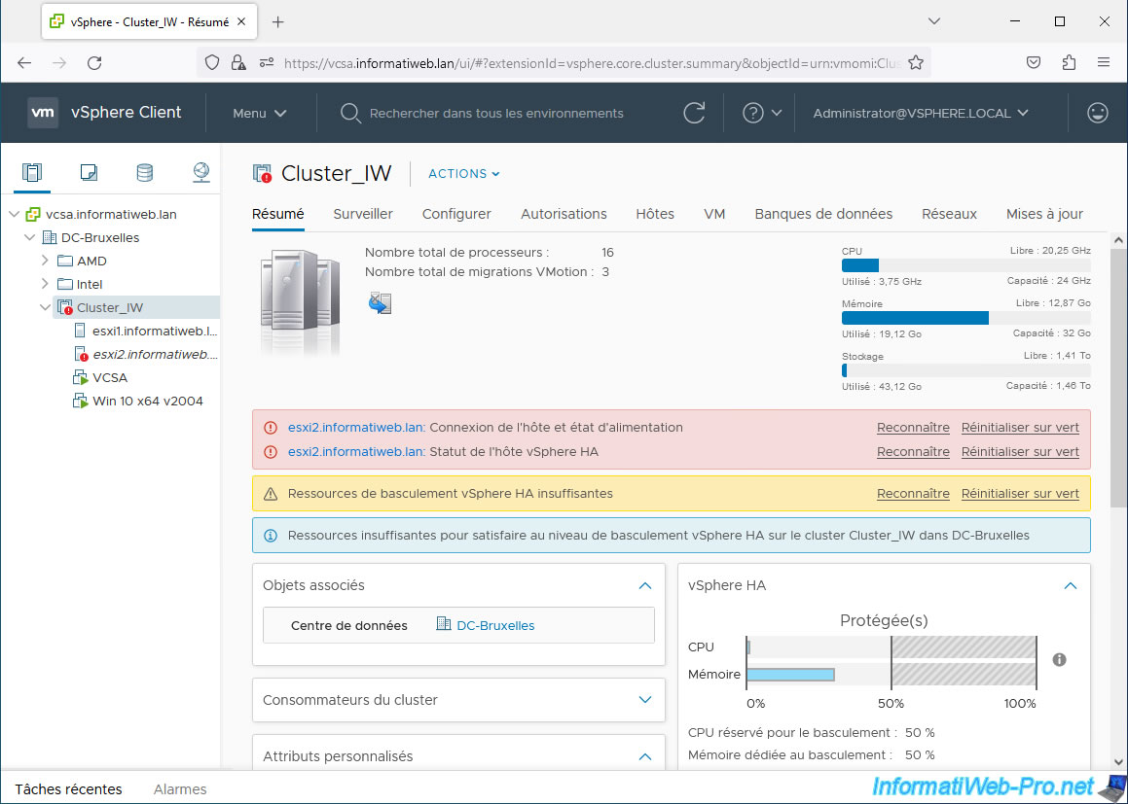The image size is (1128, 804).
Task: Click the Firefox address bar URL field
Action: pyautogui.click(x=584, y=63)
